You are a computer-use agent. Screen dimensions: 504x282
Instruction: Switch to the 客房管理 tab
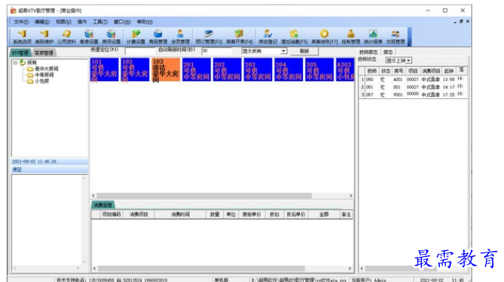(x=44, y=53)
